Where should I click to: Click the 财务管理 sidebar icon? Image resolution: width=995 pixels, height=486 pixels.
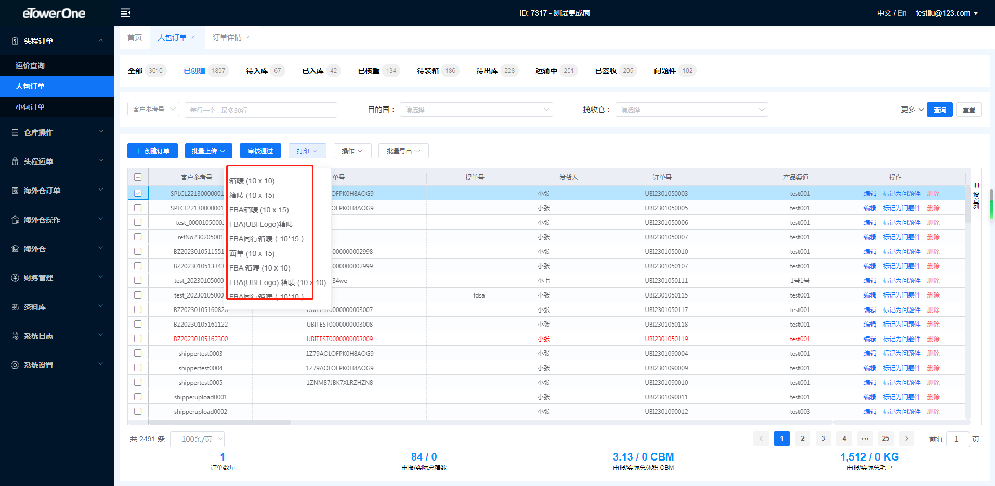[15, 278]
